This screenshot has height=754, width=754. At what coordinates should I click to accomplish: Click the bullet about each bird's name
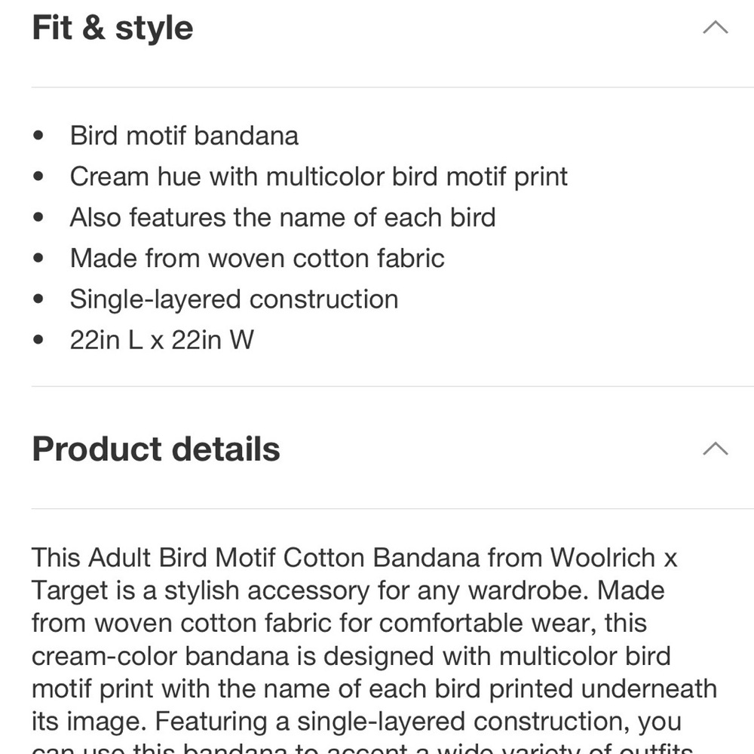(283, 217)
